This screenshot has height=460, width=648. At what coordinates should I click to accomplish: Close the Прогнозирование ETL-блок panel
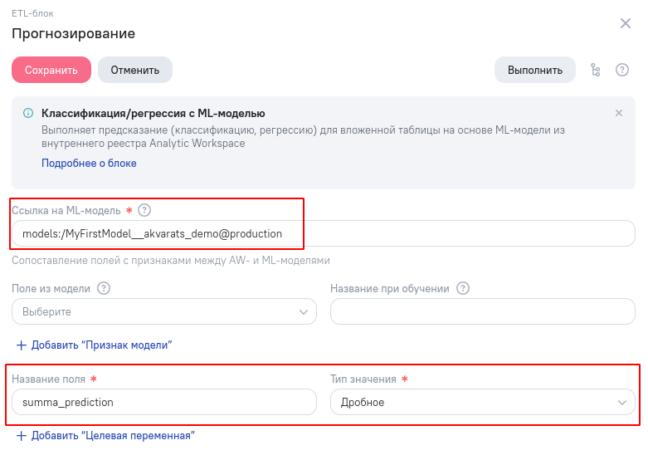point(626,23)
